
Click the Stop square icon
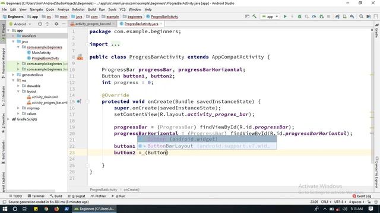(328, 17)
